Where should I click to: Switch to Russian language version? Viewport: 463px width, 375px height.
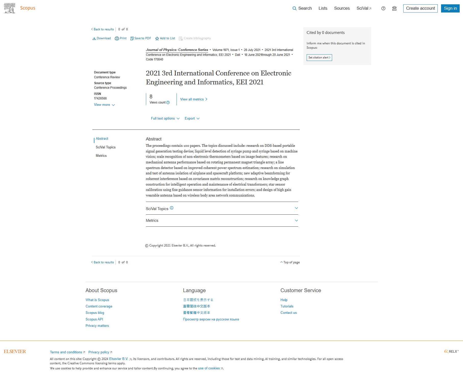tap(211, 319)
